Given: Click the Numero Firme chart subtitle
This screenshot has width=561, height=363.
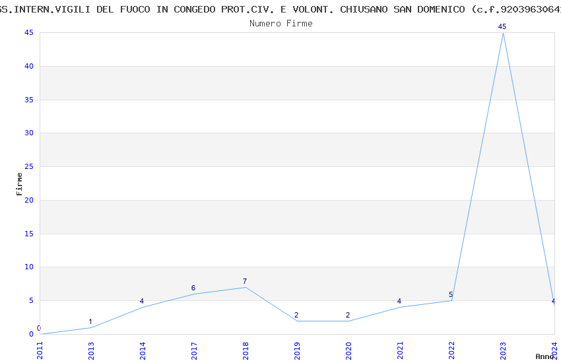Looking at the screenshot, I should click(281, 24).
